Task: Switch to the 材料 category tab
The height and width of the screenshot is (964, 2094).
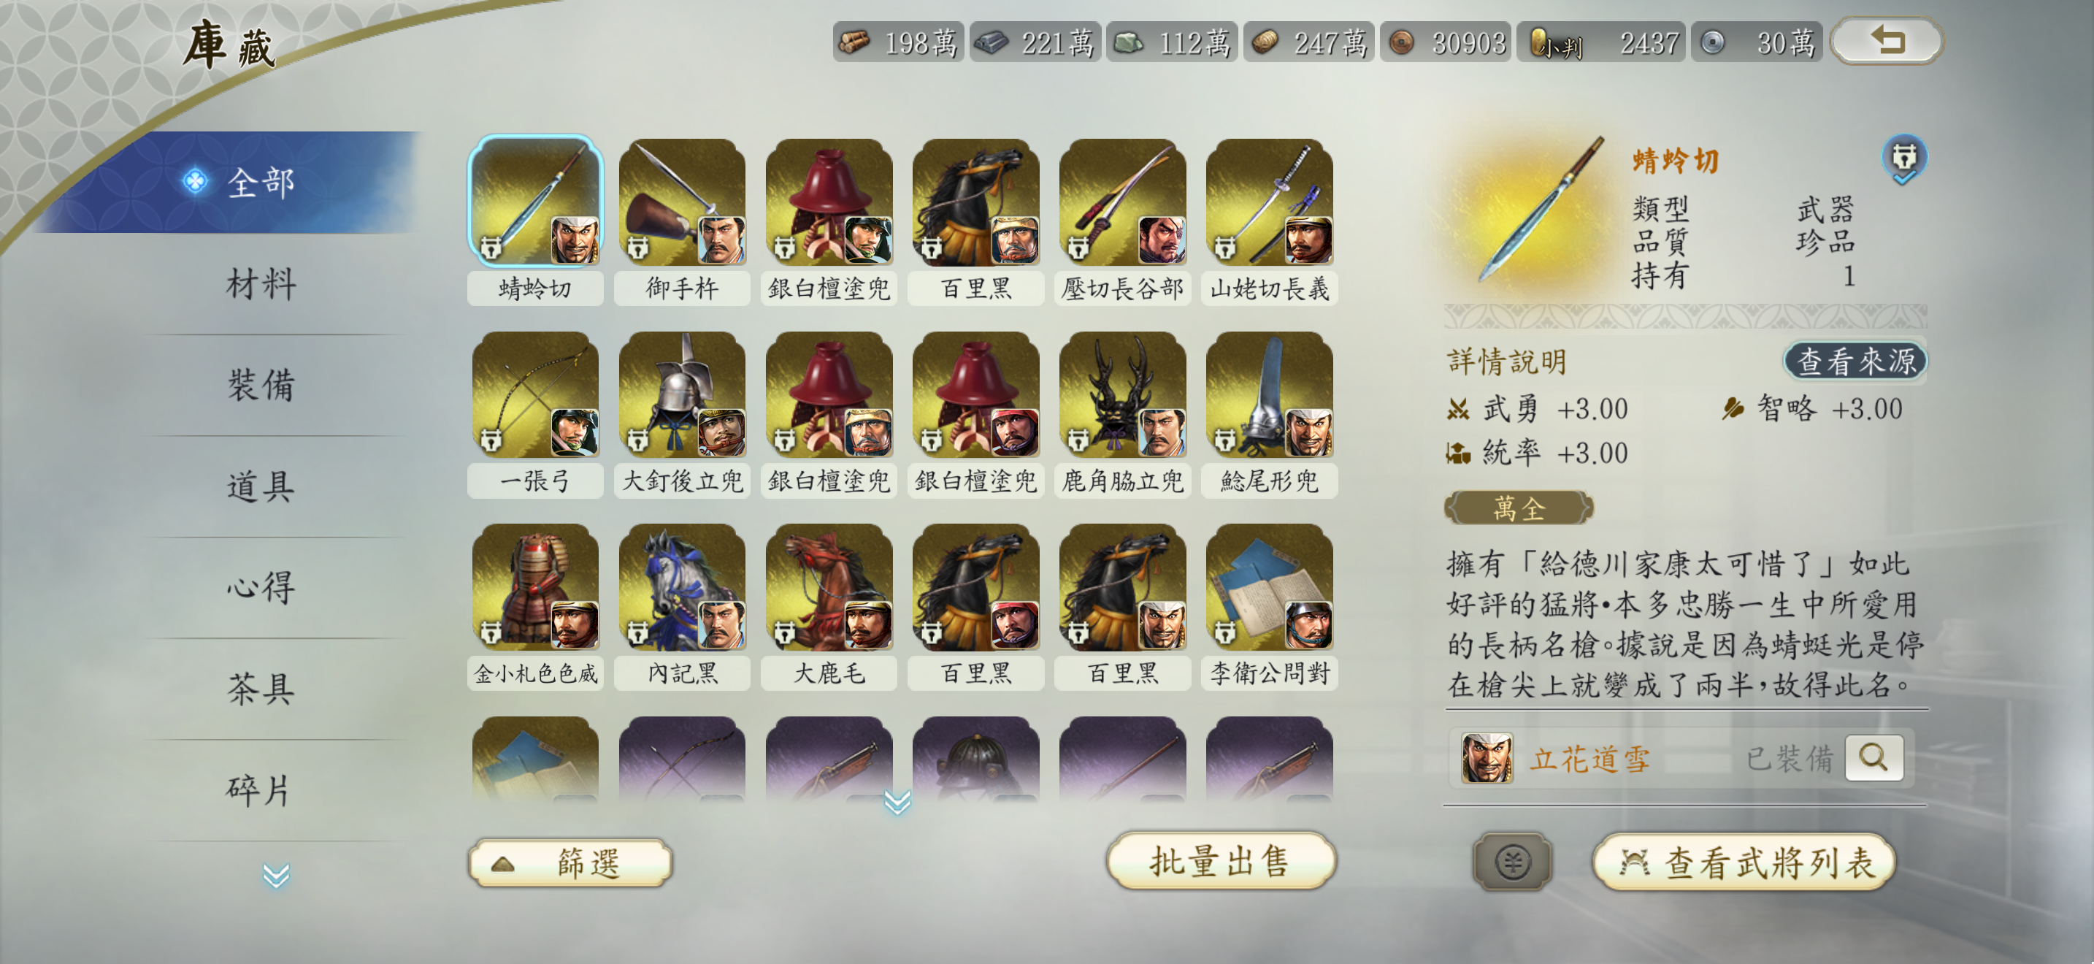Action: (x=261, y=285)
